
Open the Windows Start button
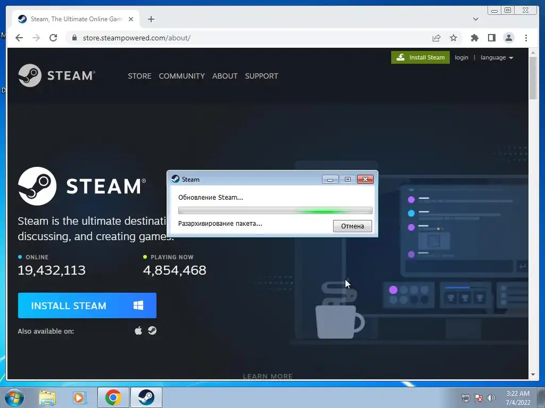tap(14, 397)
